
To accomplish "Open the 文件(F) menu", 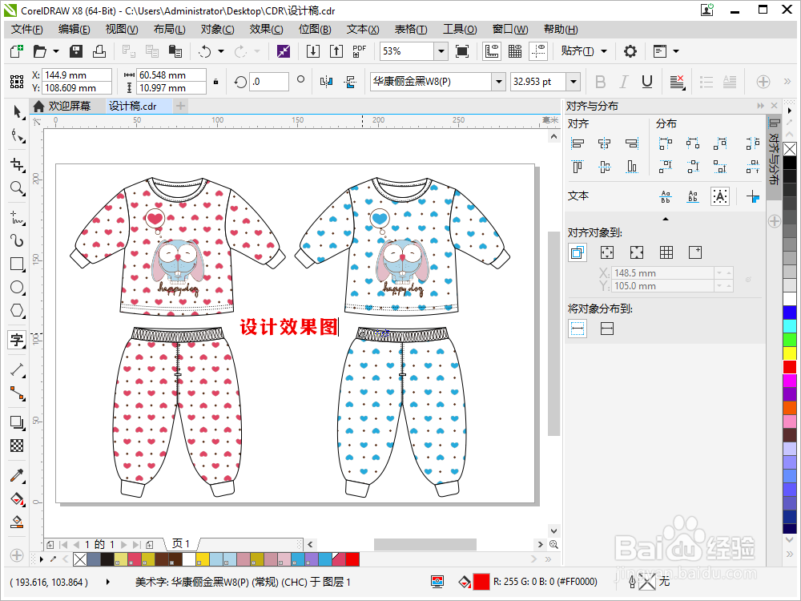I will coord(27,29).
